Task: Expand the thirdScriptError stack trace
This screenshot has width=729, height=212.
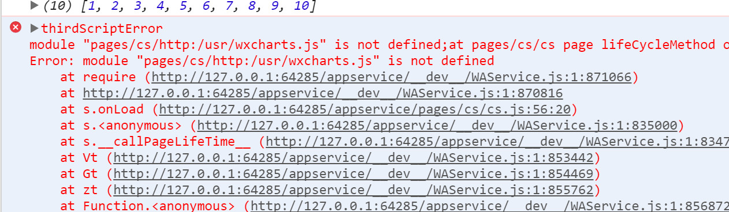Action: pyautogui.click(x=34, y=29)
